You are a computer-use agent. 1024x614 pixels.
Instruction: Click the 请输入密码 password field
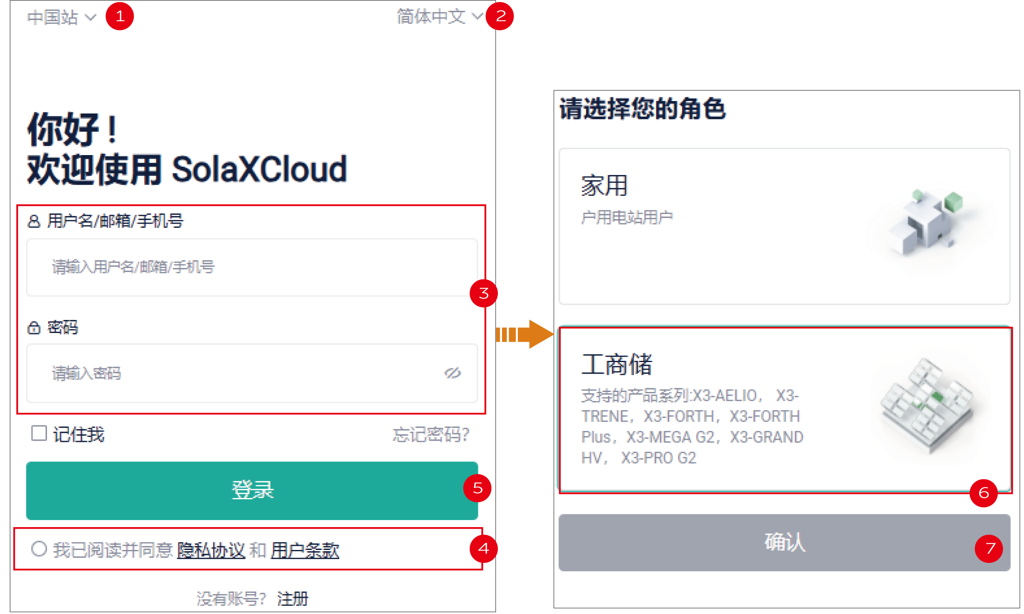pyautogui.click(x=252, y=373)
